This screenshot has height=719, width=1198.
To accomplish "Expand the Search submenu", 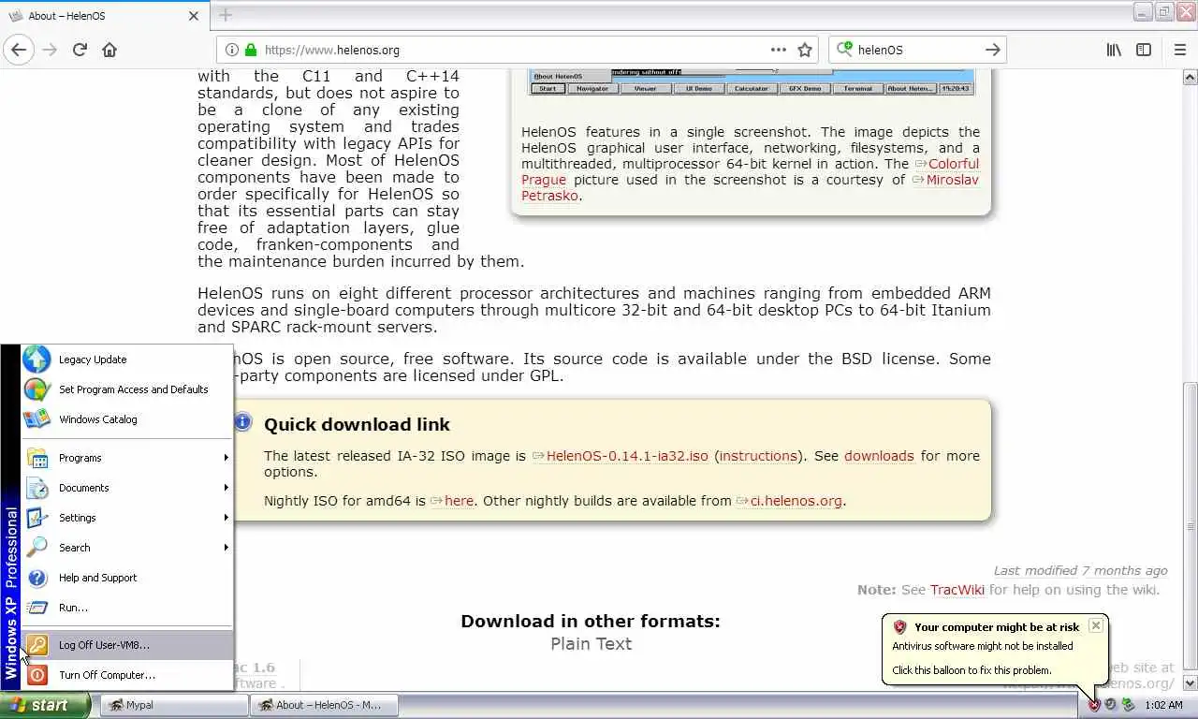I will (126, 548).
